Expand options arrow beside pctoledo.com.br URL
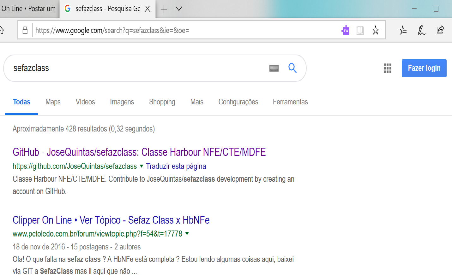 [187, 234]
